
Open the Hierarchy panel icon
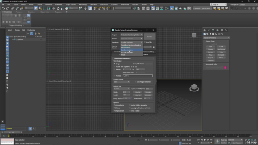(213, 30)
